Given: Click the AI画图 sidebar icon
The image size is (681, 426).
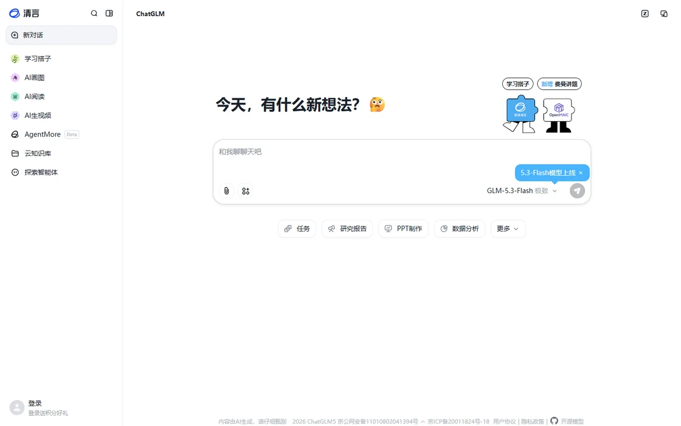Looking at the screenshot, I should [15, 78].
